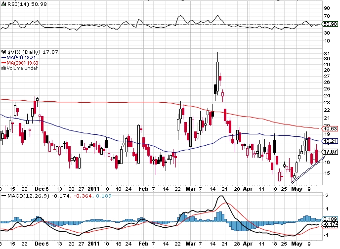This screenshot has height=249, width=340.
Task: Select the MA(200) 19.63 legend label
Action: [23, 63]
